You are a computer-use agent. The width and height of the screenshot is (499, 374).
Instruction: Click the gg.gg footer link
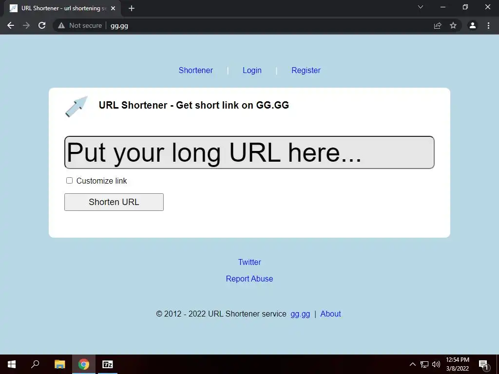coord(300,314)
